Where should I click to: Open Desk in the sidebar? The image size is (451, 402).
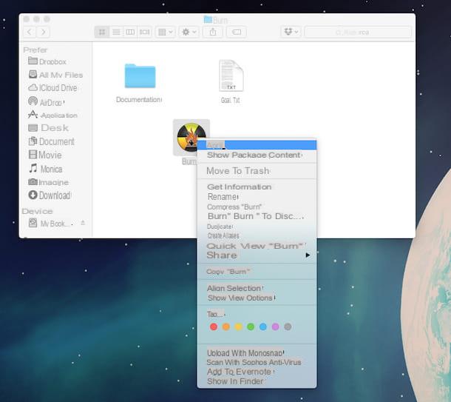[48, 128]
